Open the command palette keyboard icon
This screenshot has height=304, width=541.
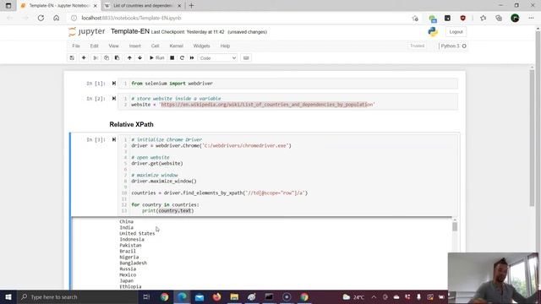tap(246, 58)
